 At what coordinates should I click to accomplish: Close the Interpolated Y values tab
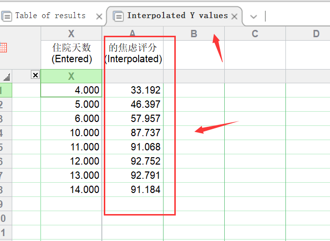[234, 17]
